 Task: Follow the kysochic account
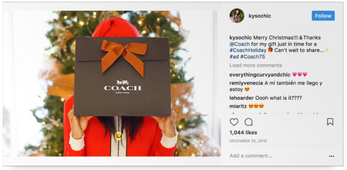[x=323, y=15]
